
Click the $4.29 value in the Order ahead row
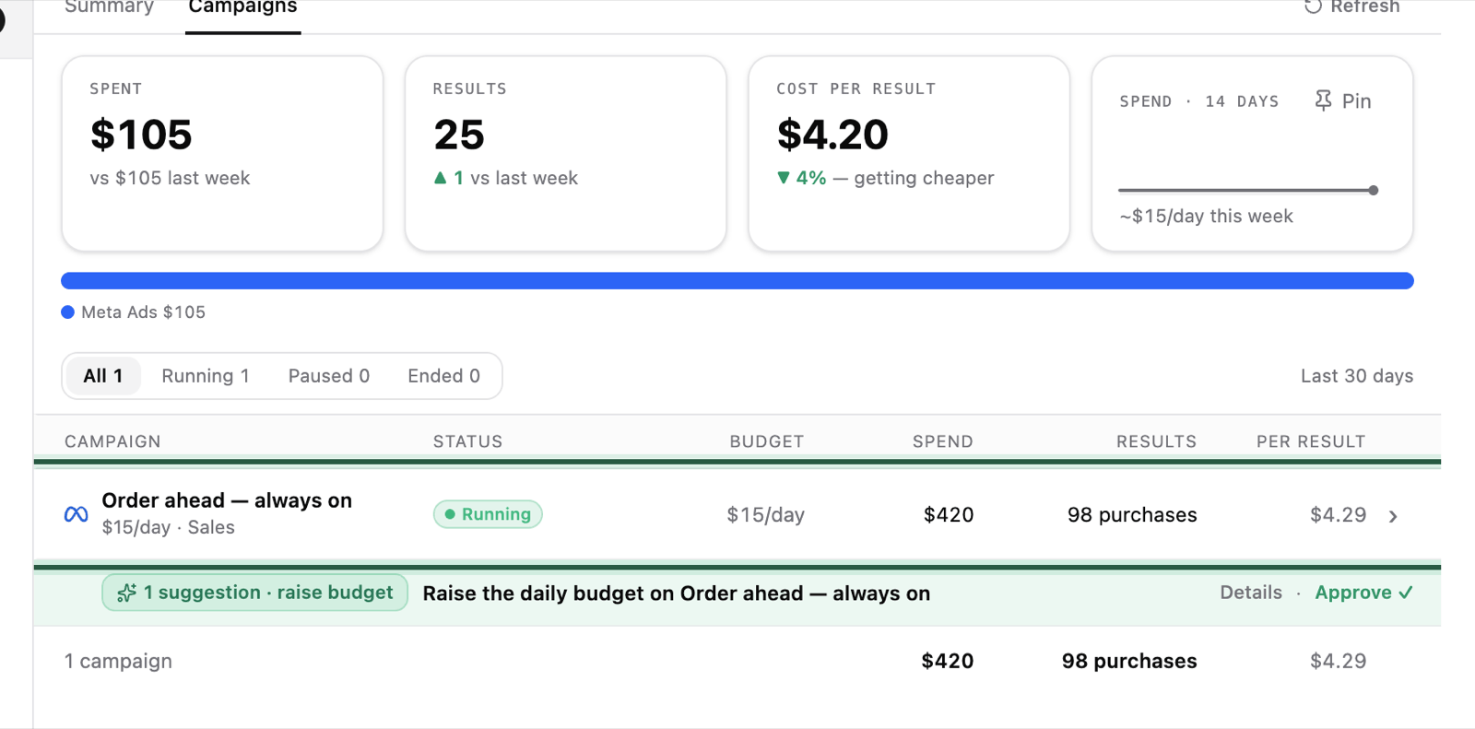(x=1338, y=514)
